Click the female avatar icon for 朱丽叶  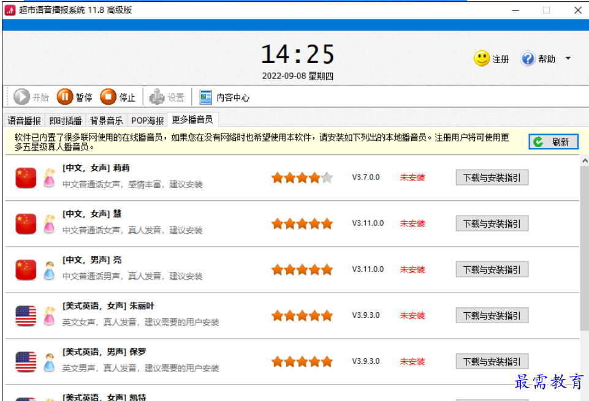(x=49, y=316)
